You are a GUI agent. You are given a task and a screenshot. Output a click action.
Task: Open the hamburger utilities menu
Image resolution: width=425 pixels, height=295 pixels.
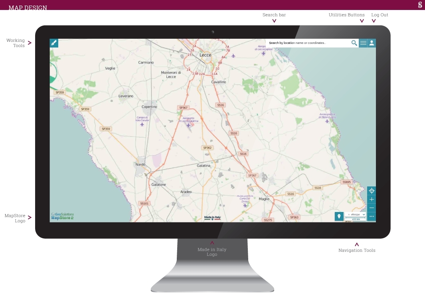click(363, 43)
